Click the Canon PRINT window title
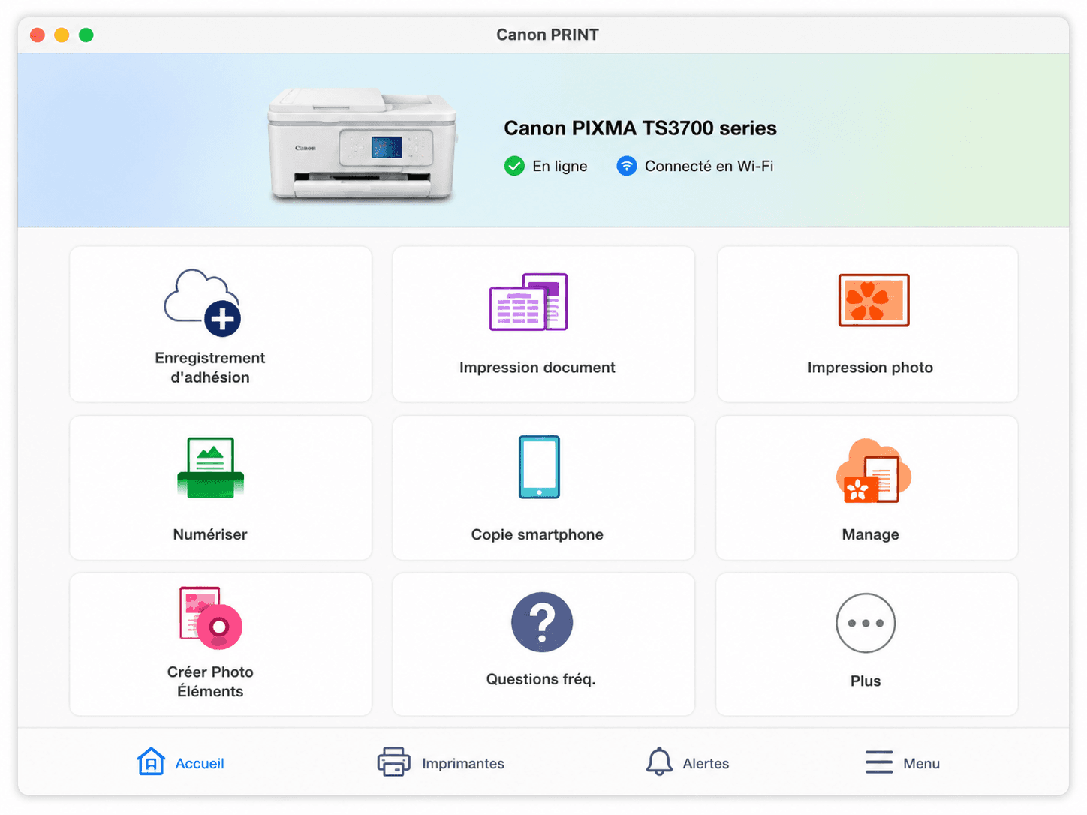This screenshot has width=1087, height=815. (x=547, y=35)
